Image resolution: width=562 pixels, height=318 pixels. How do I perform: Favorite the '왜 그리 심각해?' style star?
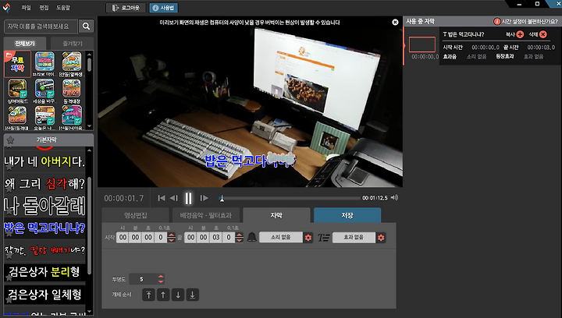[9, 189]
